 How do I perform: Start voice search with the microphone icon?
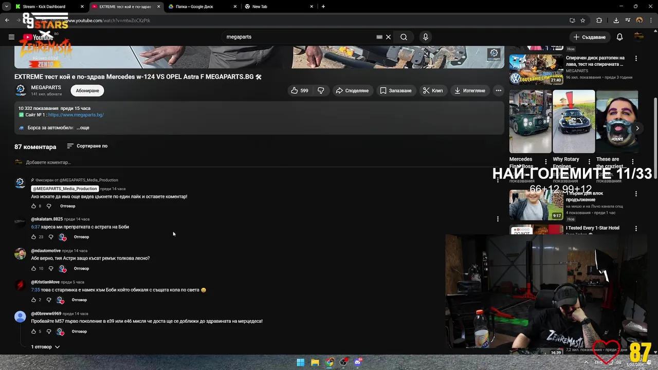(425, 37)
